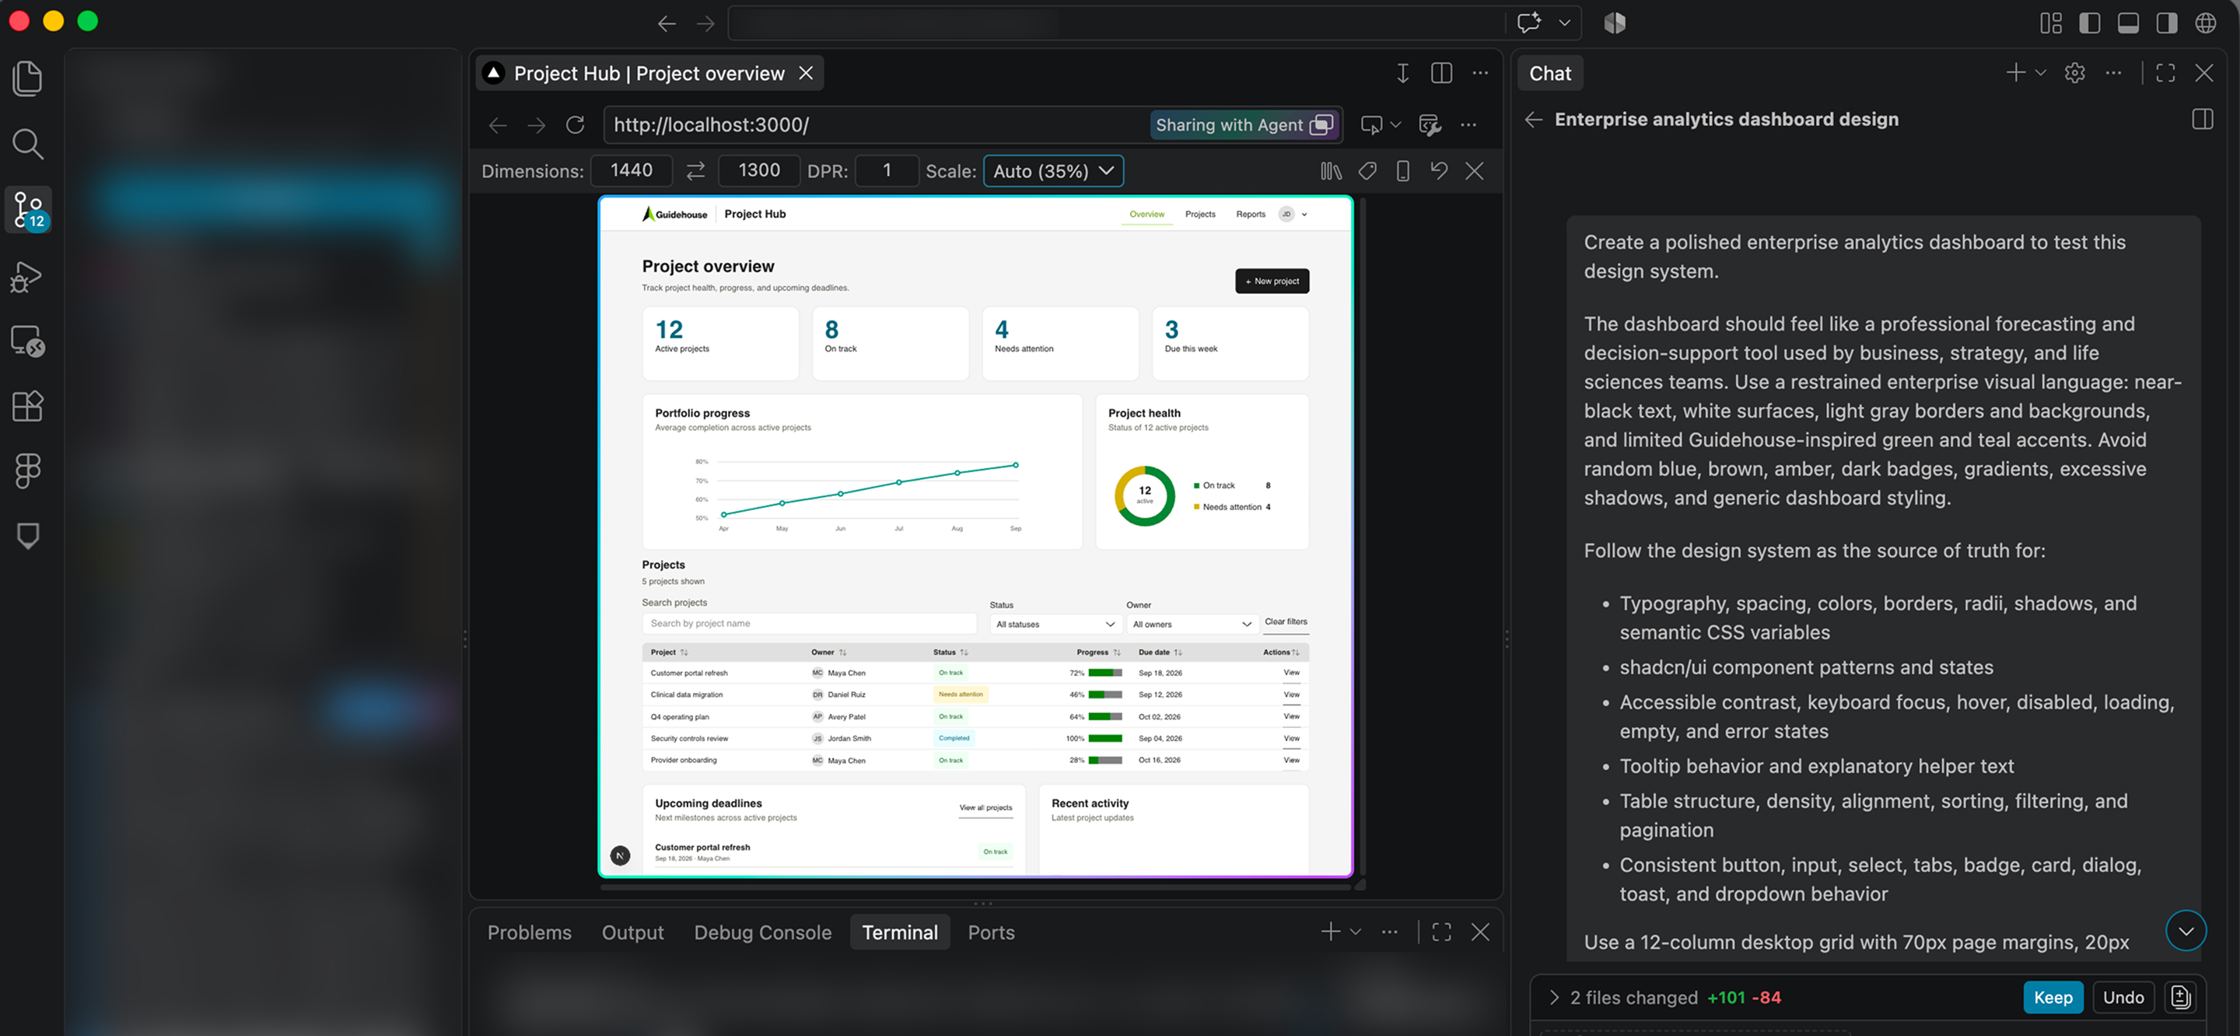Open the Remote Explorer icon
The height and width of the screenshot is (1036, 2240).
pos(28,341)
